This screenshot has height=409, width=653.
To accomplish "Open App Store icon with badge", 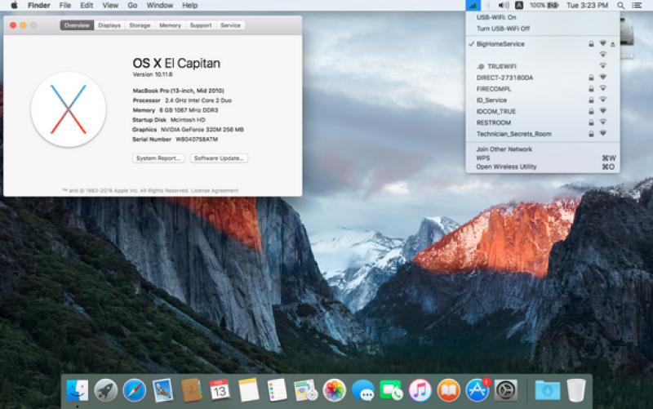I will (x=478, y=390).
